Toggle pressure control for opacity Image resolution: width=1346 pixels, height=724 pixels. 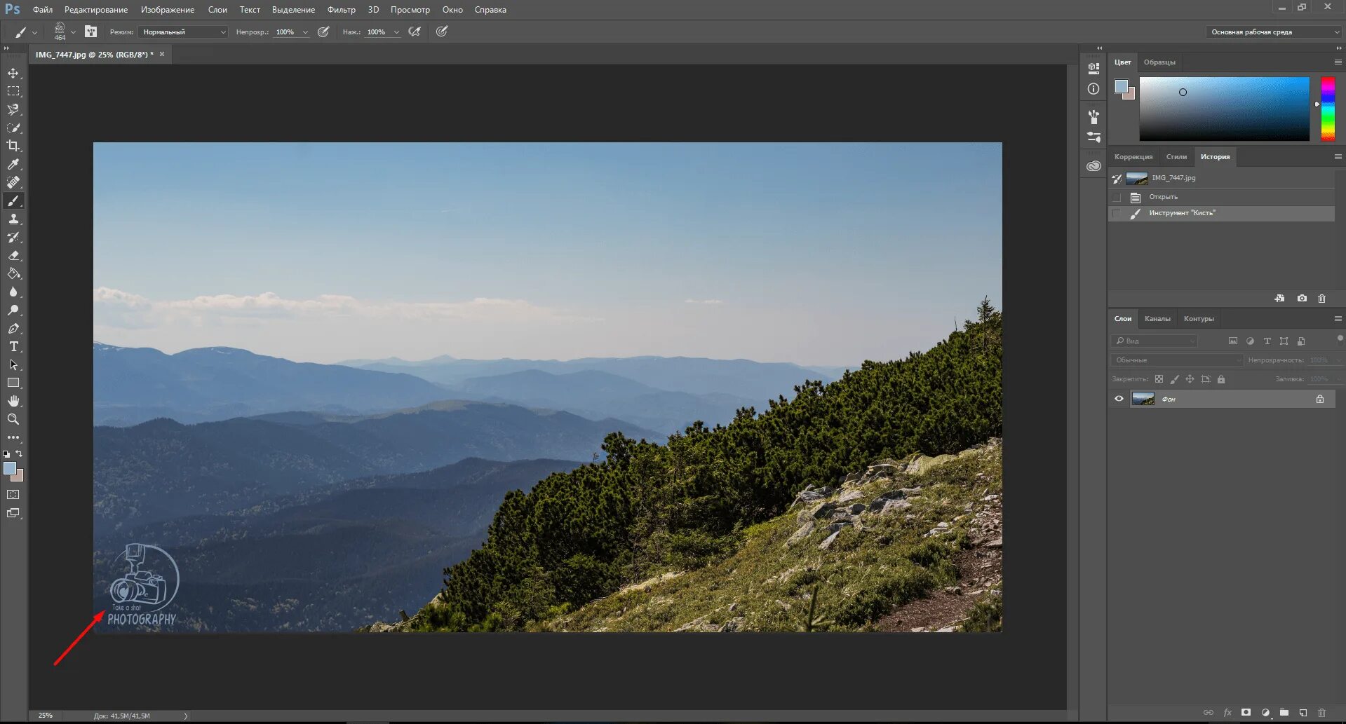tap(323, 32)
